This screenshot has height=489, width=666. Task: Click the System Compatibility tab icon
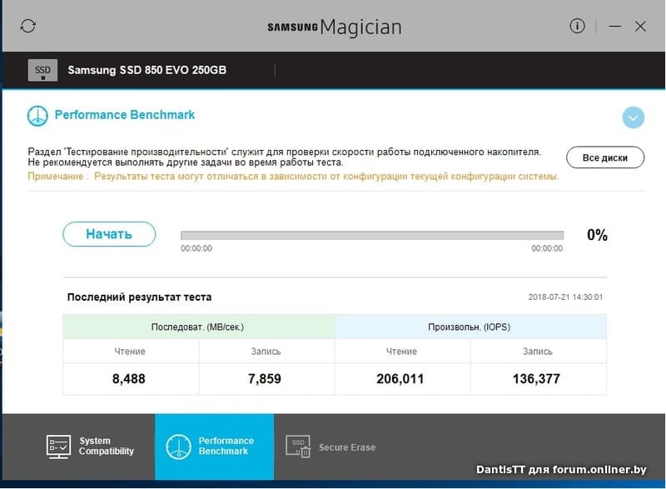(x=58, y=447)
